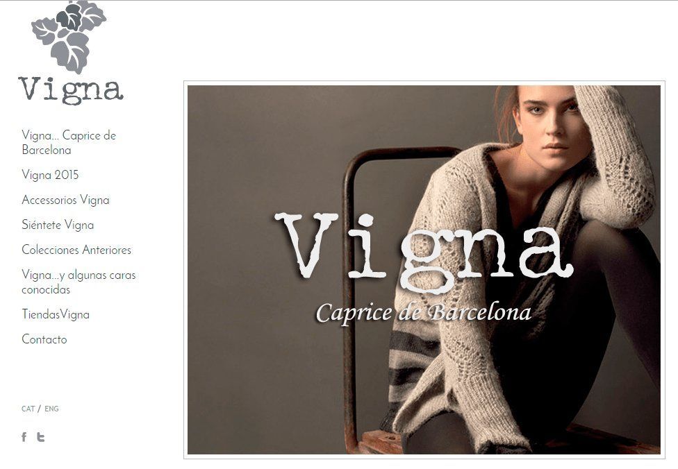Click the Vigna wordmark under the logo
Image resolution: width=678 pixels, height=469 pixels.
click(x=71, y=90)
